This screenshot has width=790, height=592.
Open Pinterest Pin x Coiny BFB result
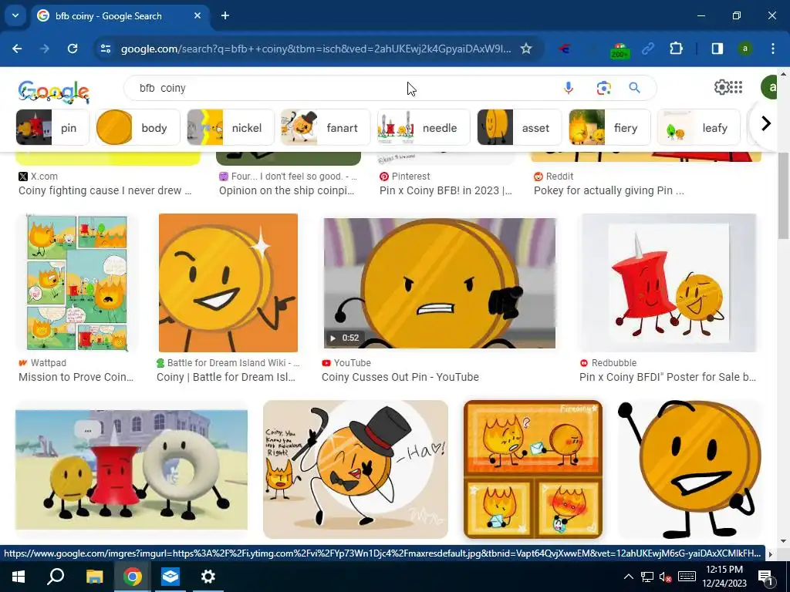(x=446, y=191)
